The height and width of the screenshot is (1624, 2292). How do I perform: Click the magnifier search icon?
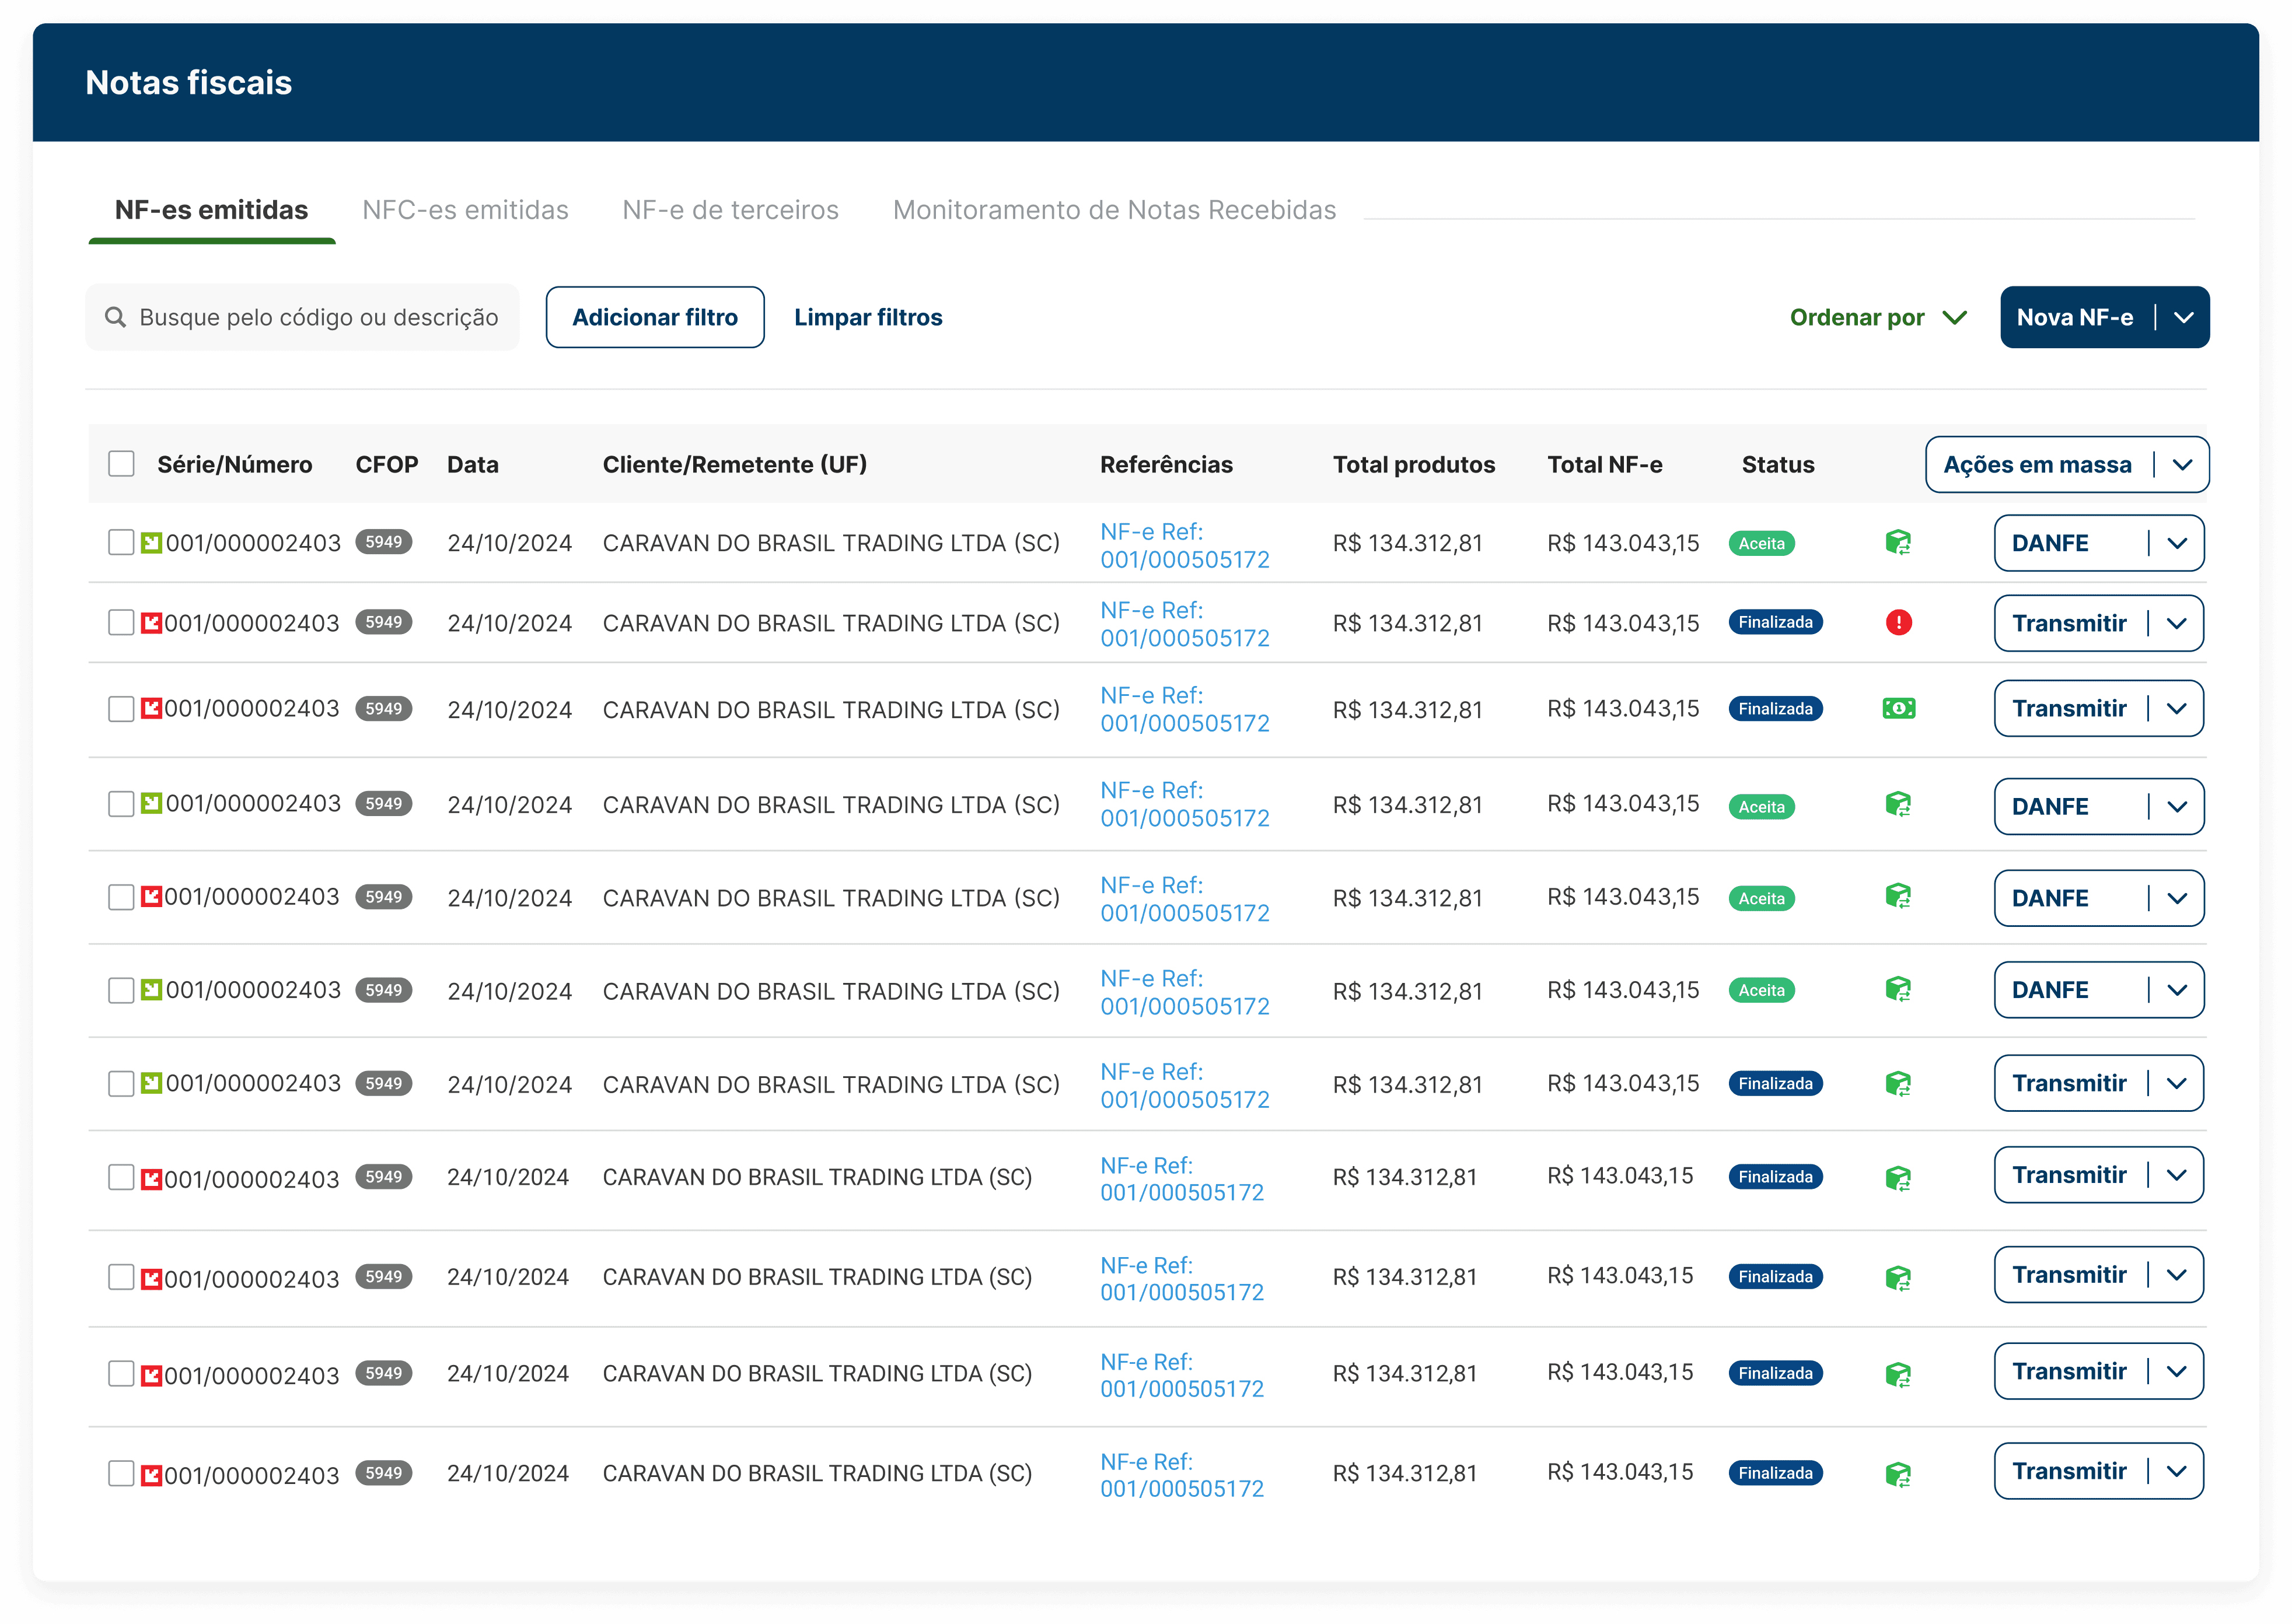(x=116, y=317)
